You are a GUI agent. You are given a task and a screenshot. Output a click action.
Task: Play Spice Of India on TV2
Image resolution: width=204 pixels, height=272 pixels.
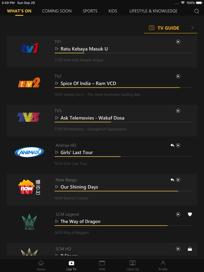tap(178, 76)
